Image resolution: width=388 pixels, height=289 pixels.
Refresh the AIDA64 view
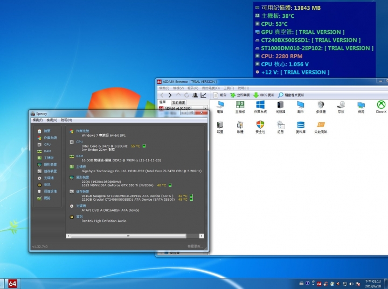(186, 95)
